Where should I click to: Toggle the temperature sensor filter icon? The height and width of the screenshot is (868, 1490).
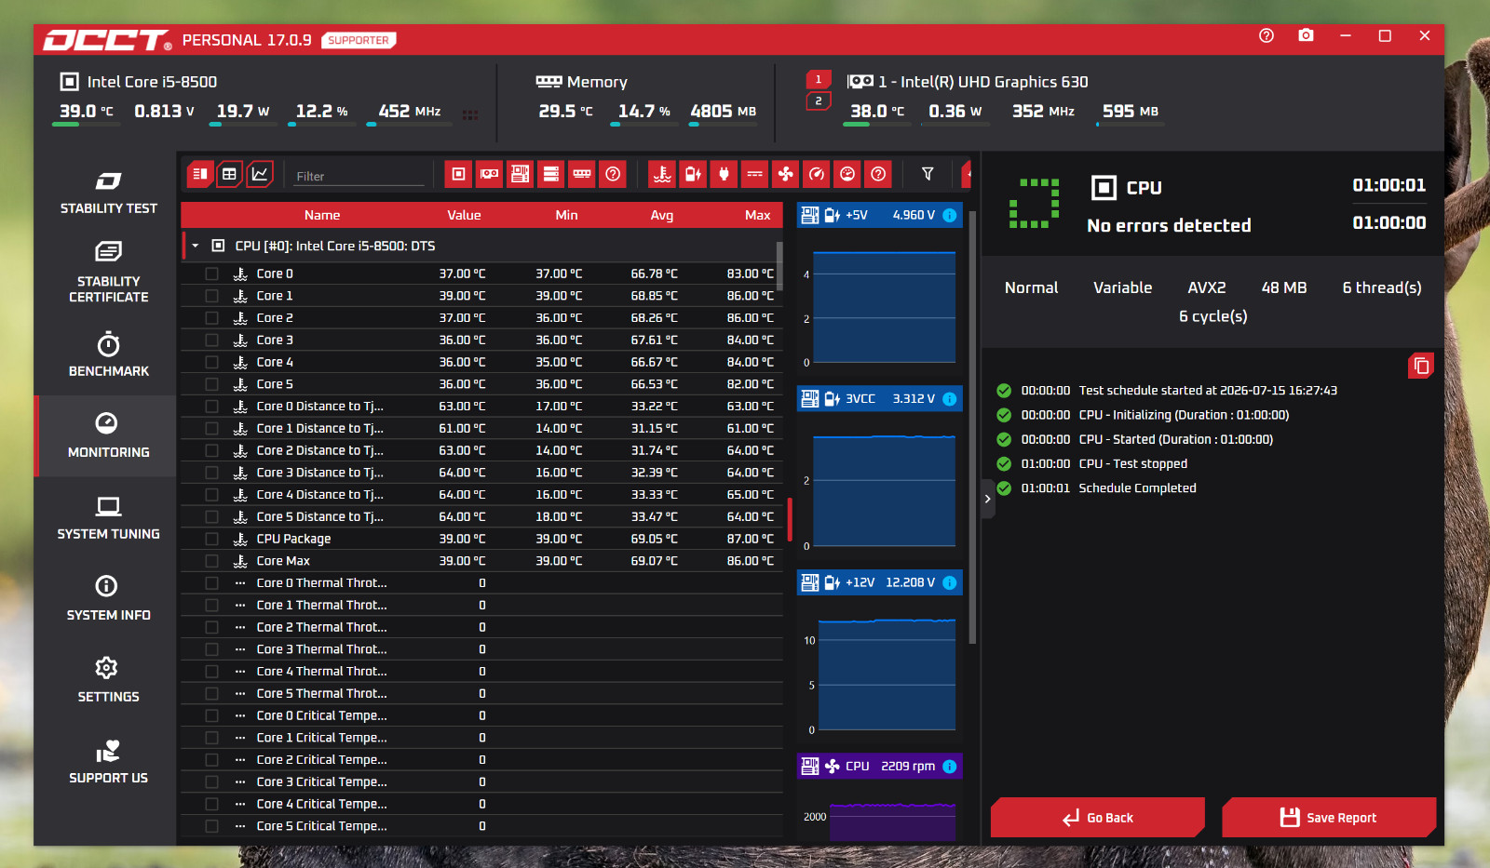[x=662, y=174]
